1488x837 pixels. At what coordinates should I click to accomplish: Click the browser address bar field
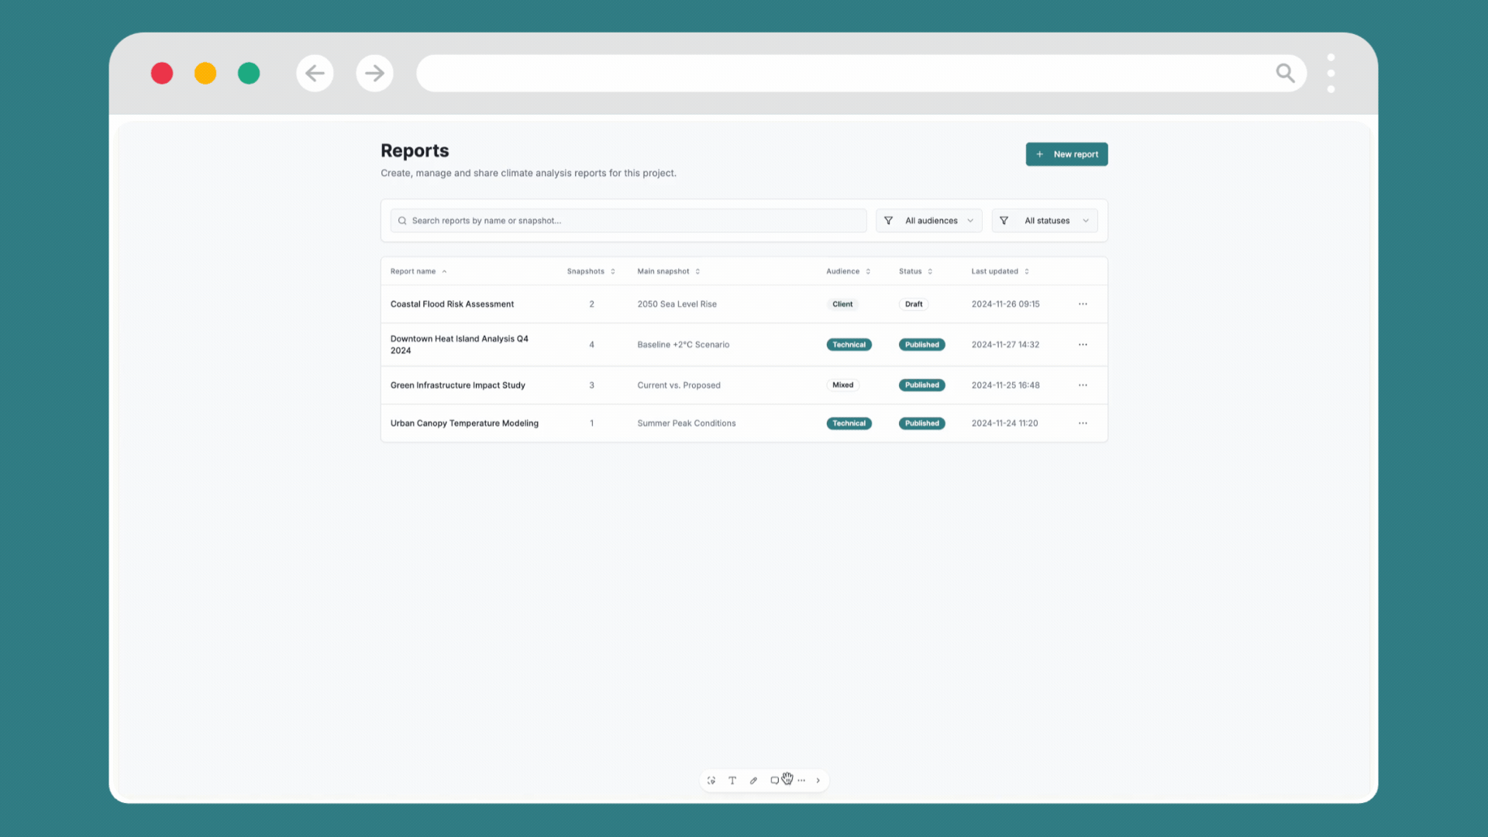[861, 74]
